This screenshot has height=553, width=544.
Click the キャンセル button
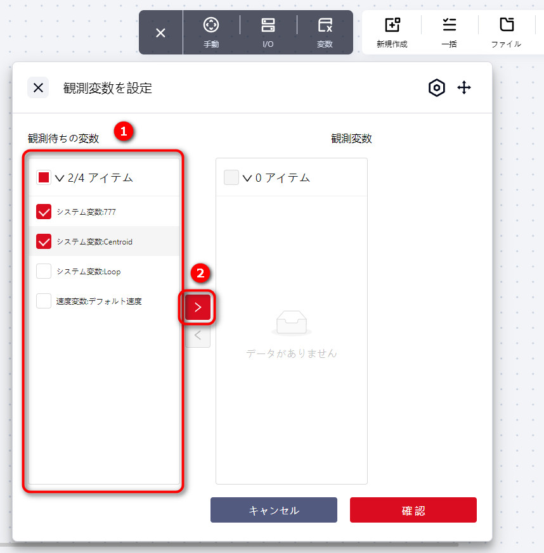[x=274, y=510]
